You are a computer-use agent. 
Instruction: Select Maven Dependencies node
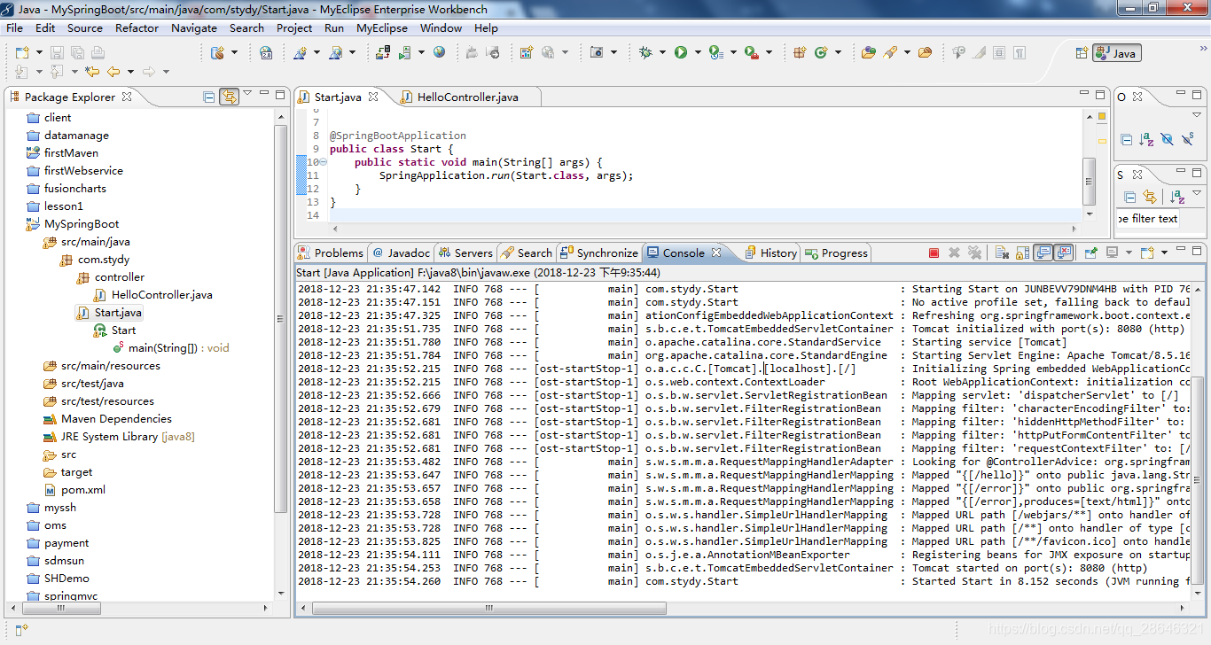coord(116,419)
